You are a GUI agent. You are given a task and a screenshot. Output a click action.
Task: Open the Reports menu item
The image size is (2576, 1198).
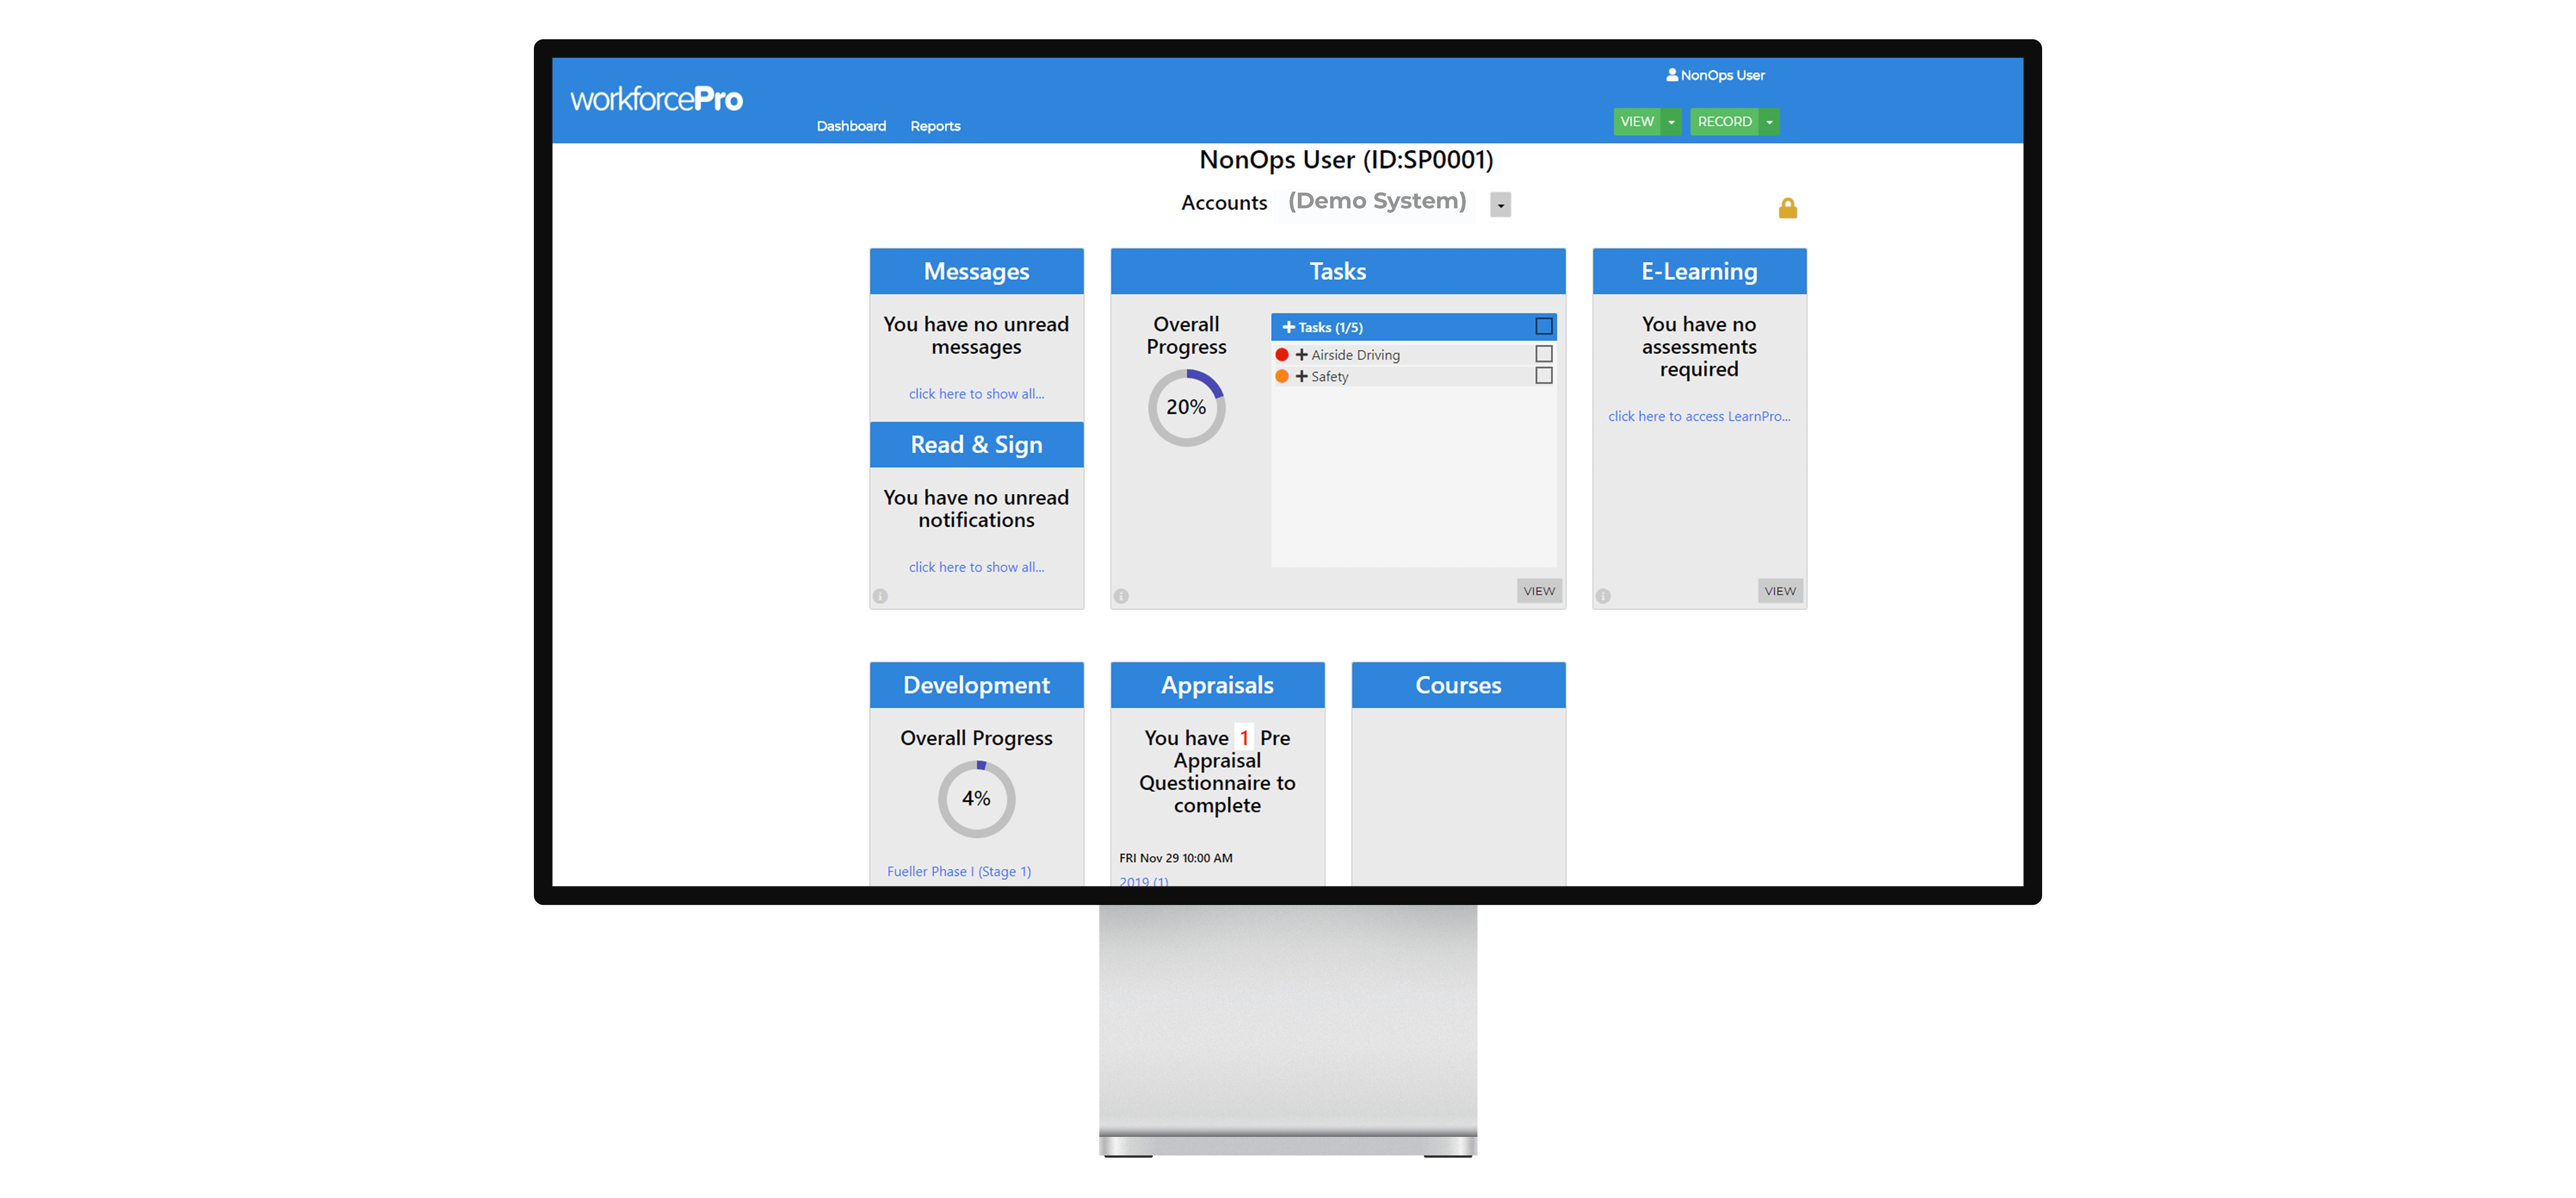pos(935,126)
